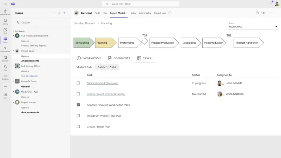
Task: Open Create Project Brief and Budget link
Action: pos(106,94)
